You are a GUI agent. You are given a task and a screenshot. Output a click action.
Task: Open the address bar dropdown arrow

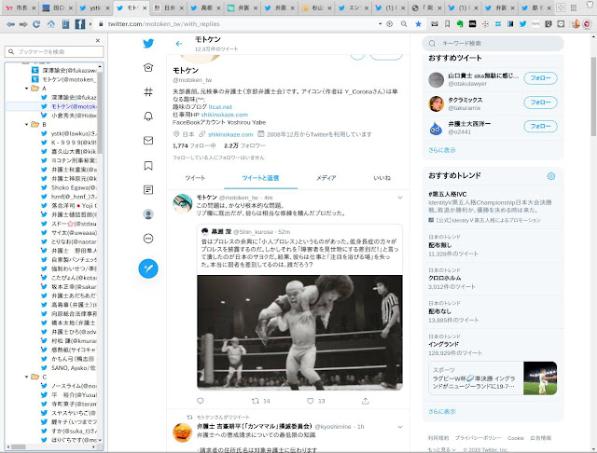coord(380,24)
